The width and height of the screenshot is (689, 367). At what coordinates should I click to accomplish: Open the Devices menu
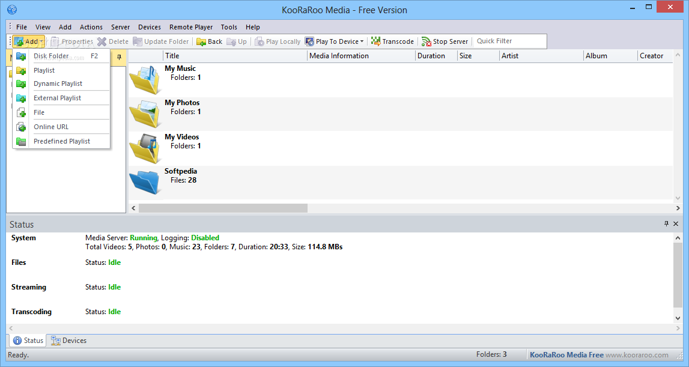click(x=150, y=27)
